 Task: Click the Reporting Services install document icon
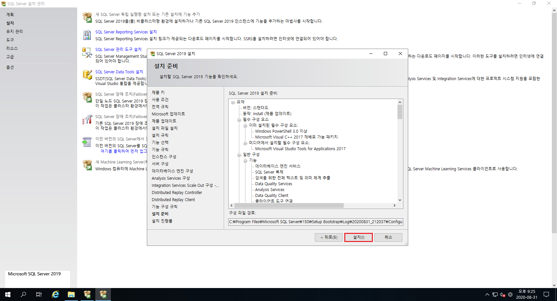click(87, 35)
